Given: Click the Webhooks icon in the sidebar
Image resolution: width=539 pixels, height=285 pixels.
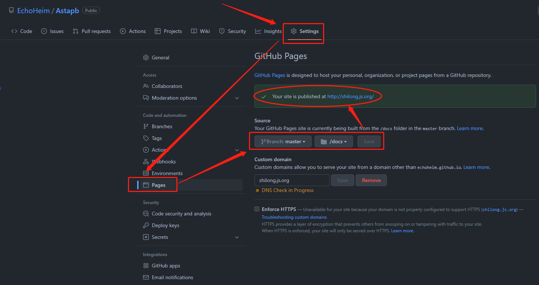Looking at the screenshot, I should pyautogui.click(x=146, y=162).
